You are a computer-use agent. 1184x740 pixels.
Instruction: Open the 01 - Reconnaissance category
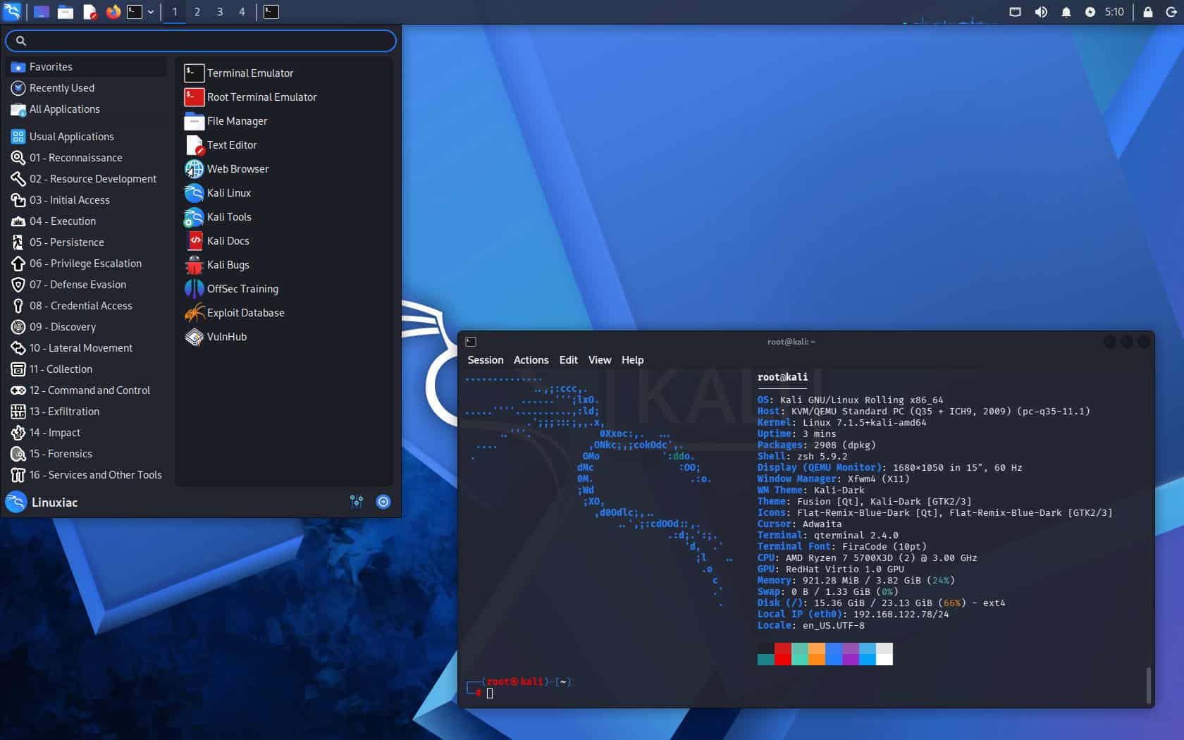[x=86, y=157]
